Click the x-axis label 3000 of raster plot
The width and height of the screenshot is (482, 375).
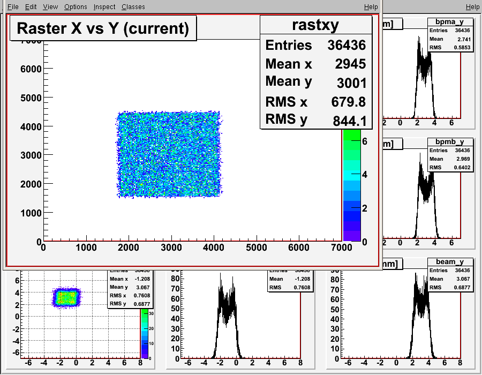171,247
